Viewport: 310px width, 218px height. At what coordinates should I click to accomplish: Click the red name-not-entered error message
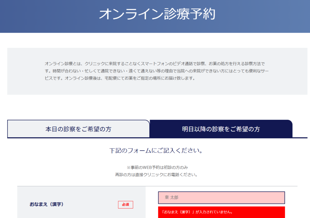coord(221,212)
